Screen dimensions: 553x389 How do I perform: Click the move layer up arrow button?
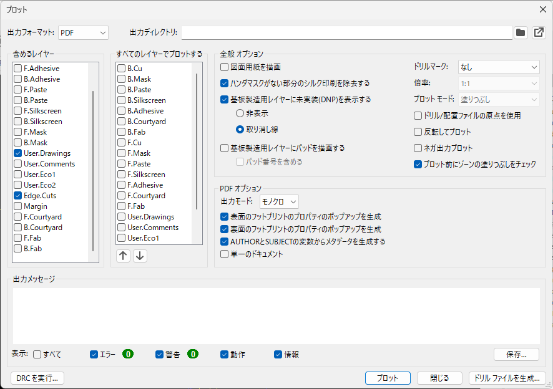(x=124, y=256)
